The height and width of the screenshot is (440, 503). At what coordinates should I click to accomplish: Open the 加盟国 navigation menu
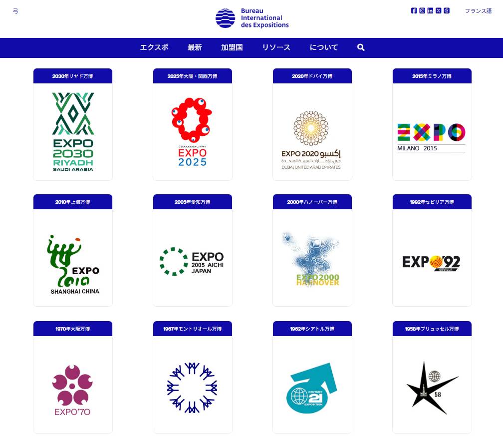coord(232,47)
